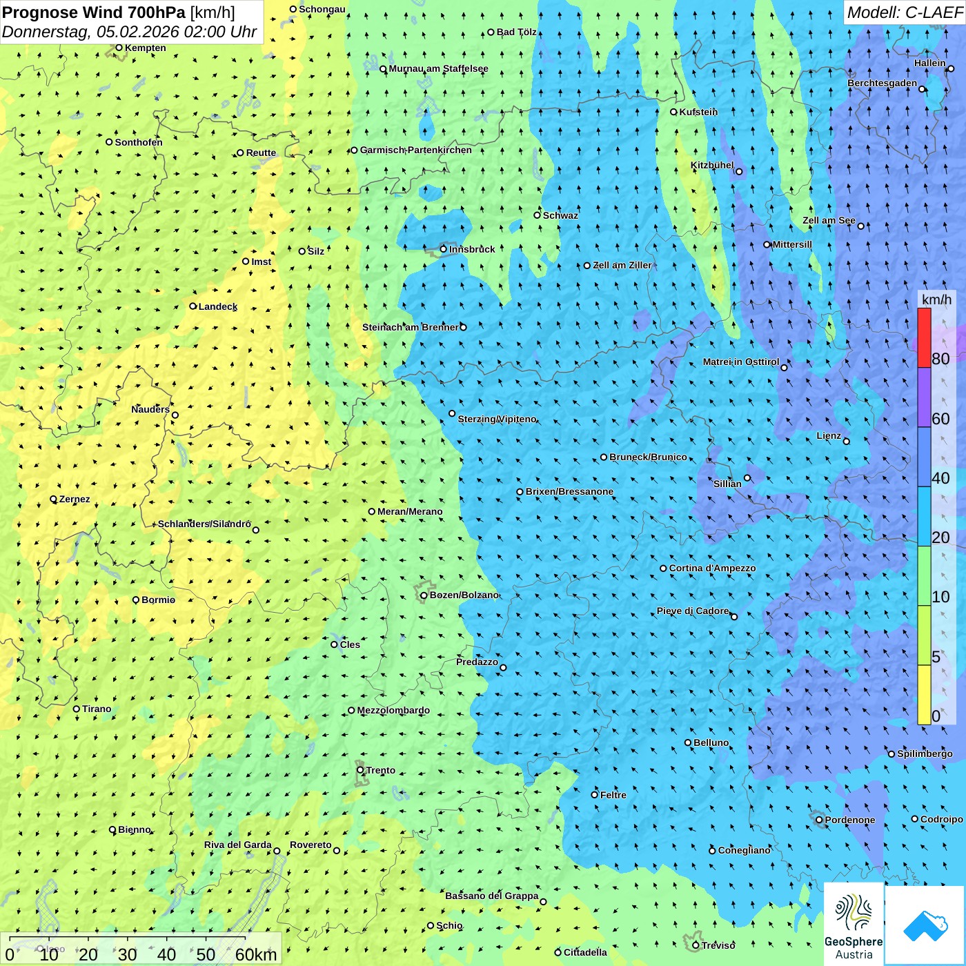Click the Berchtesgaden label
966x966 pixels.
tap(883, 83)
